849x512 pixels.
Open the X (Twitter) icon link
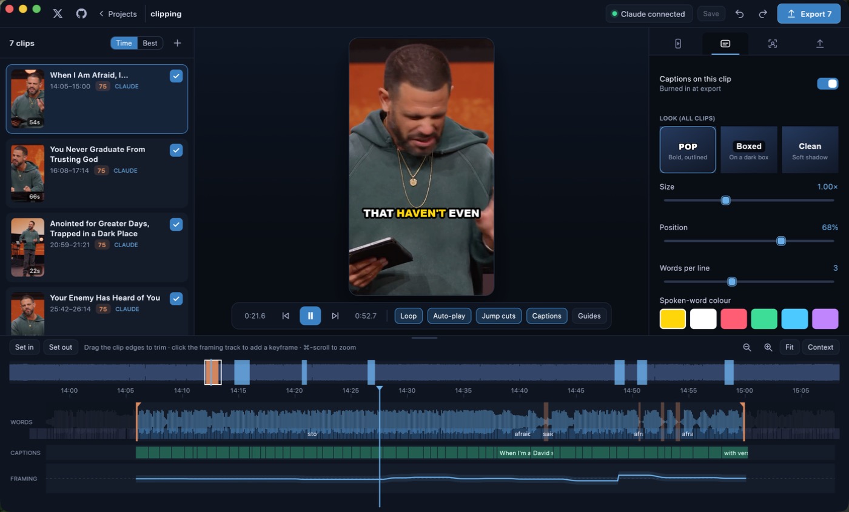point(58,13)
